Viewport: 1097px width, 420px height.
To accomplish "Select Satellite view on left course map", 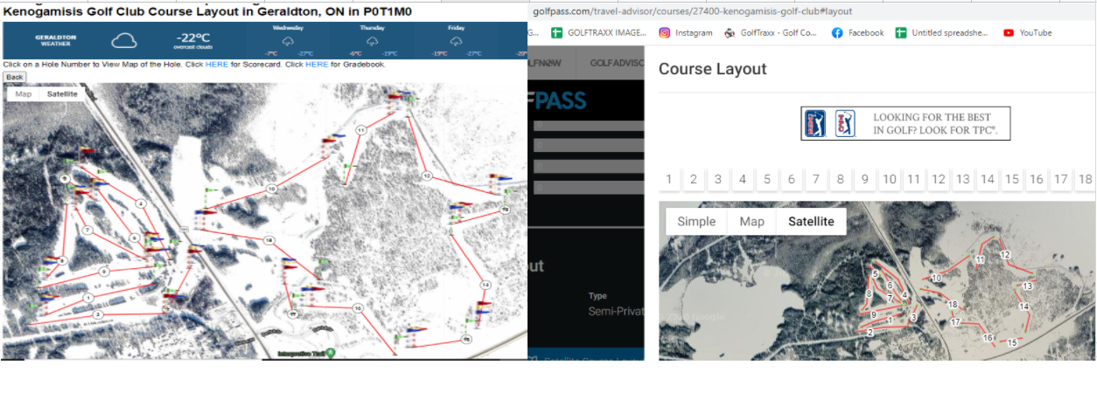I will 62,94.
